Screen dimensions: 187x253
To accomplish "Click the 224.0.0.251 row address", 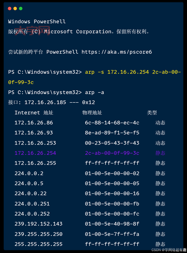I will point(32,204).
